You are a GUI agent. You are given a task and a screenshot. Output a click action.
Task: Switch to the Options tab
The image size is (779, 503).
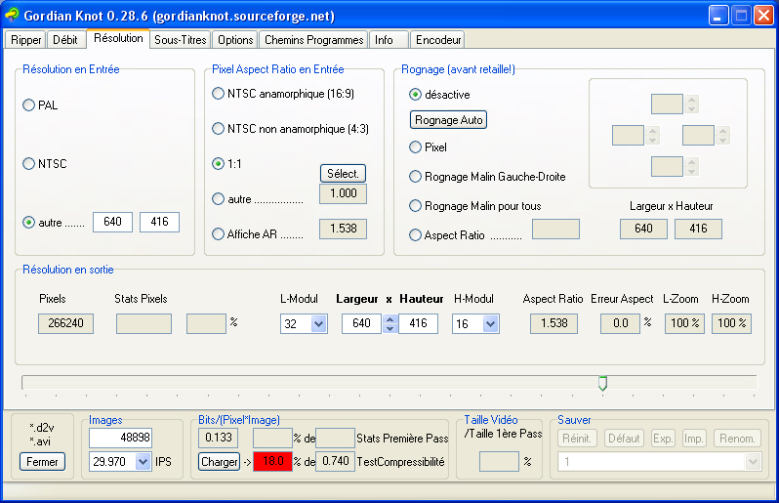(x=235, y=40)
